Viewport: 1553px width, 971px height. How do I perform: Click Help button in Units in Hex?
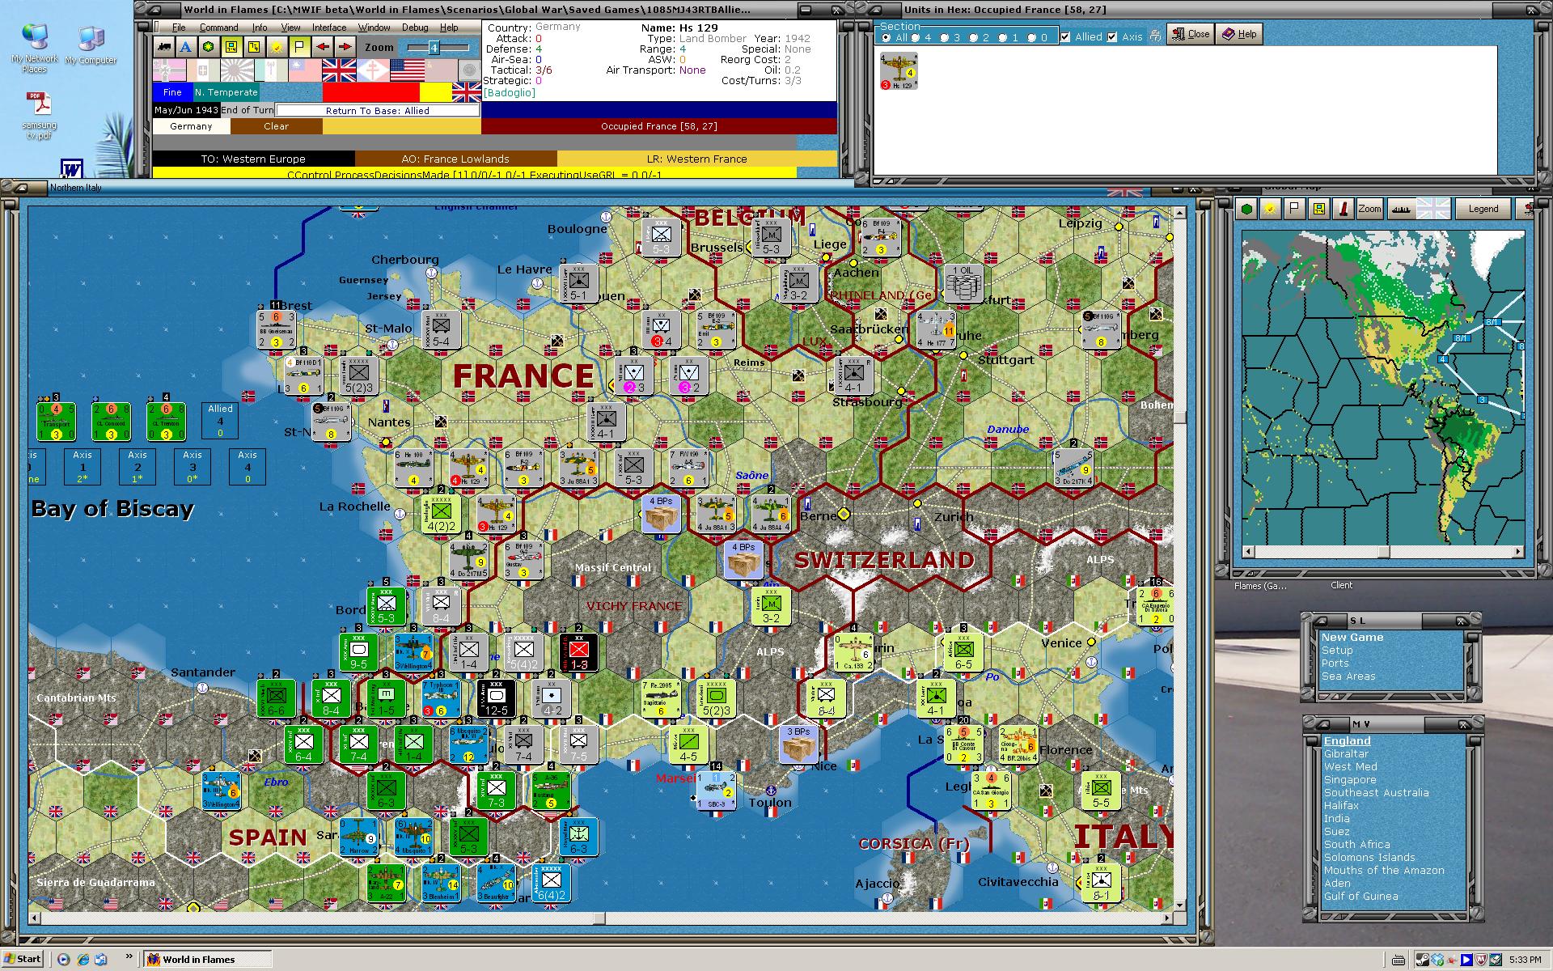pos(1239,34)
